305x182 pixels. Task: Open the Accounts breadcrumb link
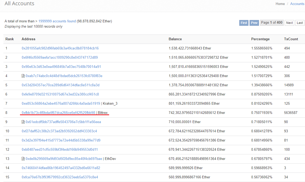click(297, 4)
